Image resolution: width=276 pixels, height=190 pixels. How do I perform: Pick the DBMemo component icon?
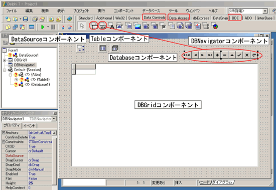(x=129, y=26)
